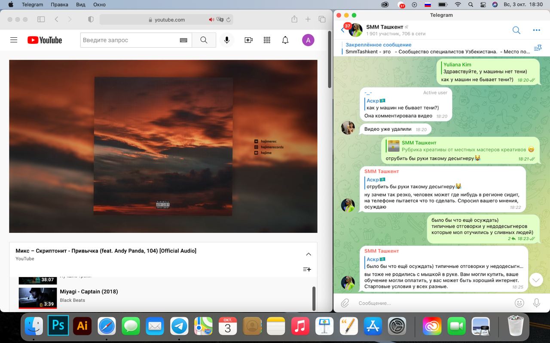Open pinned messages list icon
The height and width of the screenshot is (343, 550).
[538, 48]
